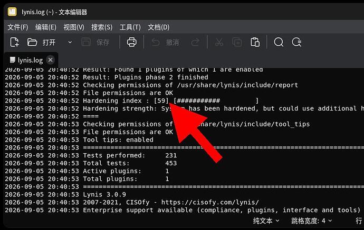Click the 'Total tests: 453' line
The height and width of the screenshot is (230, 364).
91,163
